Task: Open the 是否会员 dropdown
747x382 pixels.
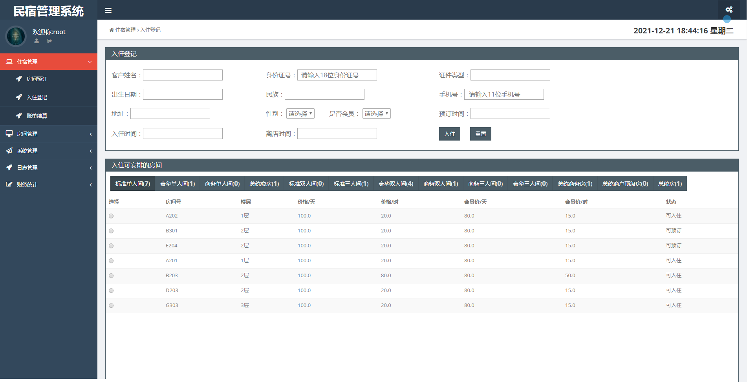Action: pos(377,113)
